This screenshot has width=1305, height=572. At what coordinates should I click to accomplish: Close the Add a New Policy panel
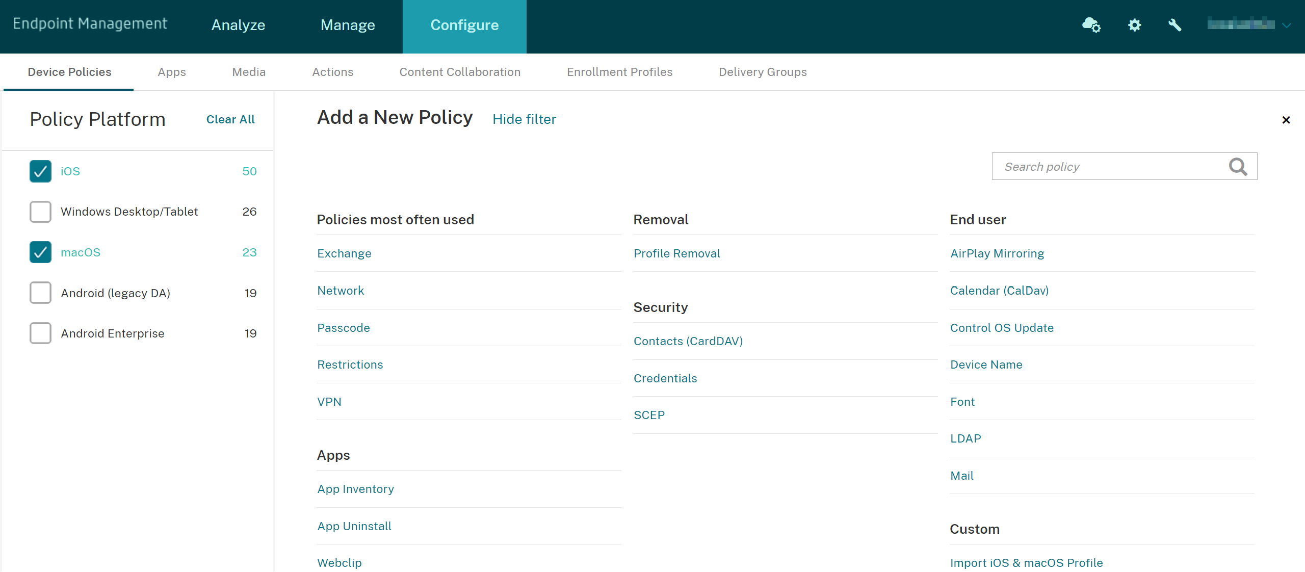coord(1286,120)
